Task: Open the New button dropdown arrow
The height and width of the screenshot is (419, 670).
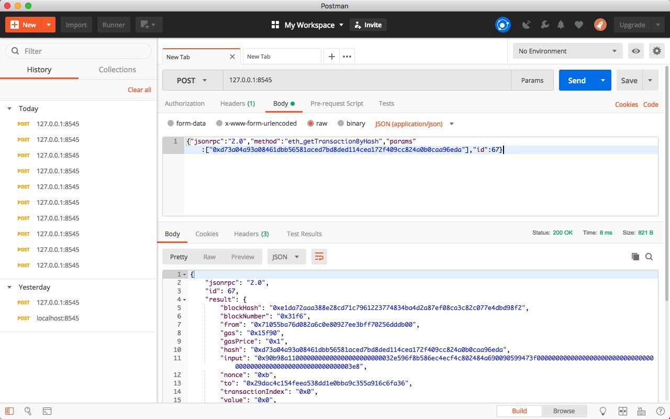Action: (49, 25)
